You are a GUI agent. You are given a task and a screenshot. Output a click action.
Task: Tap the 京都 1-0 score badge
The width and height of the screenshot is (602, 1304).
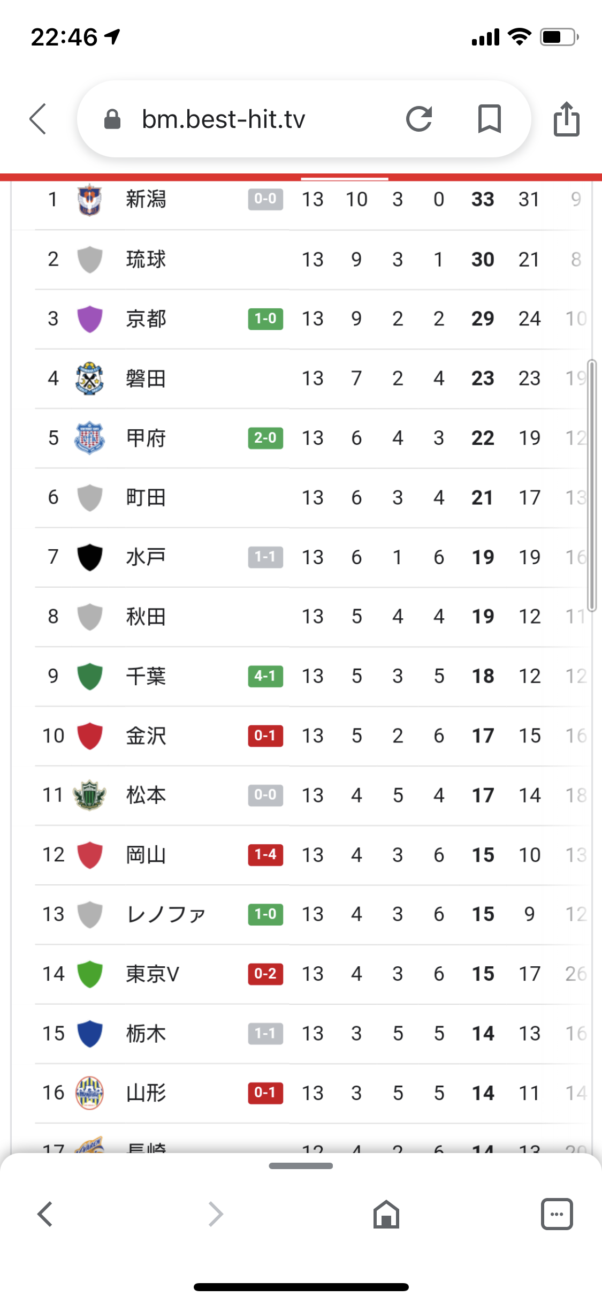pos(265,319)
